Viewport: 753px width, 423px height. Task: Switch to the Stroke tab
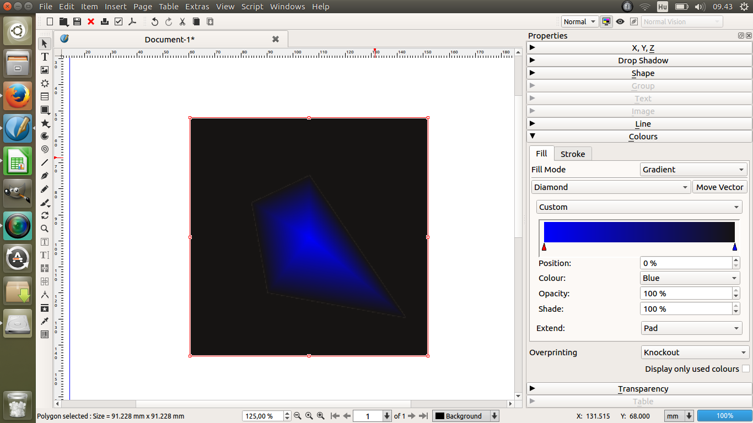click(572, 154)
